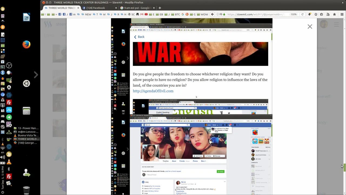Open the calculator icon in the dock
This screenshot has width=346, height=195.
tap(3, 40)
